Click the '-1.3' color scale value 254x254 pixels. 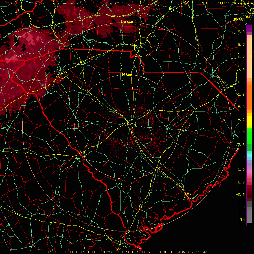240,207
